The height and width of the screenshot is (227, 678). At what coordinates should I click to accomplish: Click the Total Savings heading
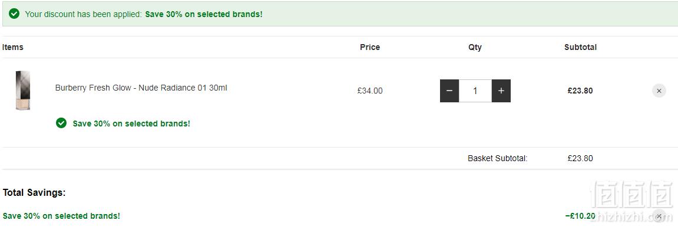point(34,192)
